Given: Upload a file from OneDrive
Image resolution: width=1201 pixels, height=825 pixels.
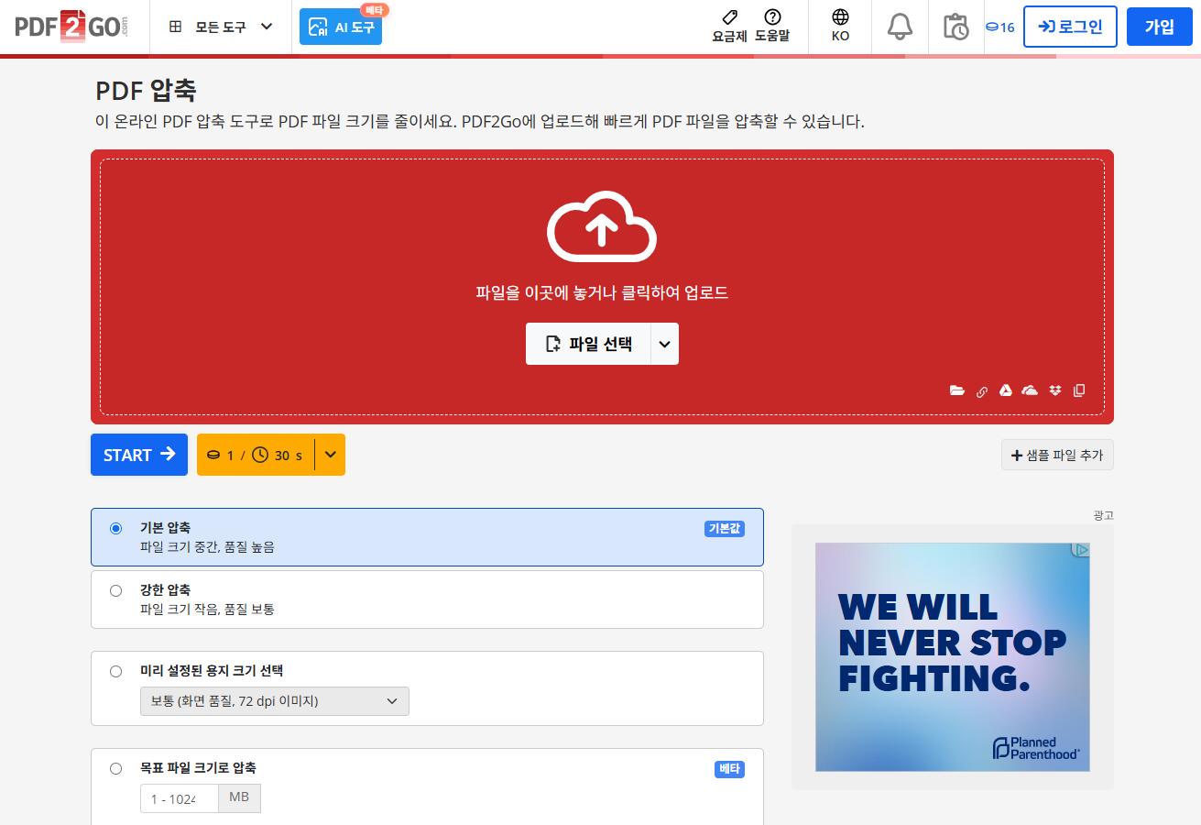Looking at the screenshot, I should tap(1030, 390).
